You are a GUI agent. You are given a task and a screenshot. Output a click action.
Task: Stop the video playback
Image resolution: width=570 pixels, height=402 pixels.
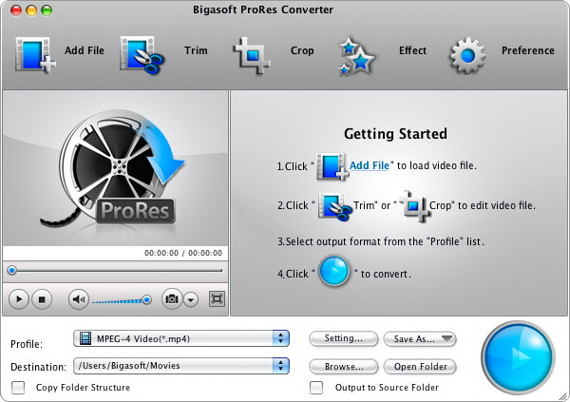pos(42,299)
